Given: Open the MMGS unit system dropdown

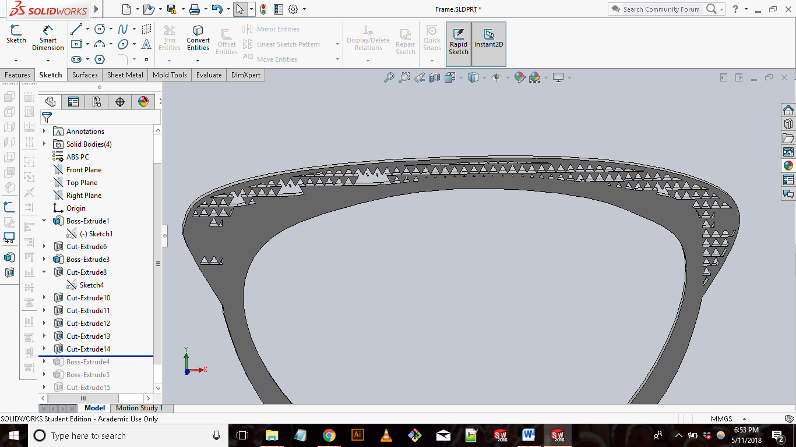Looking at the screenshot, I should pyautogui.click(x=744, y=419).
